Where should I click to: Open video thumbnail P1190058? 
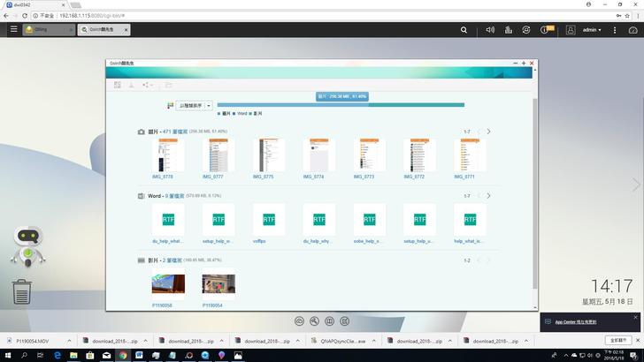coord(168,283)
